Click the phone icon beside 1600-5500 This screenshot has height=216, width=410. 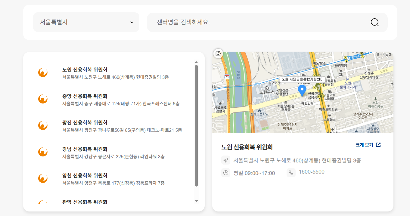click(291, 172)
